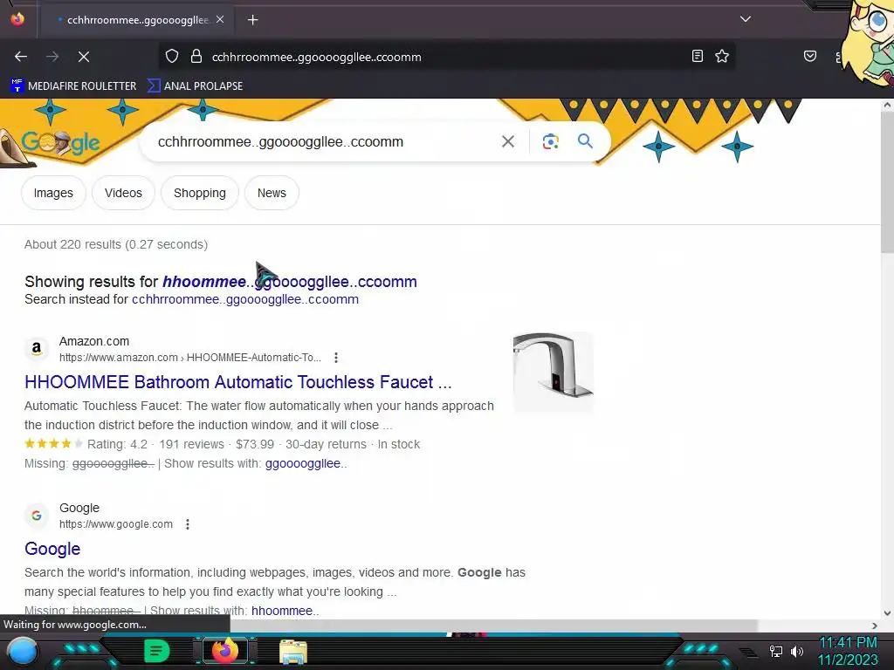Viewport: 894px width, 670px height.
Task: Click 'Rating: 4.2' text in Amazon result
Action: coord(117,444)
